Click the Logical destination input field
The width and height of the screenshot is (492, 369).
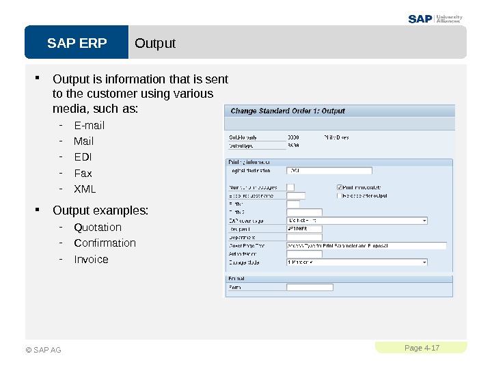click(x=329, y=171)
